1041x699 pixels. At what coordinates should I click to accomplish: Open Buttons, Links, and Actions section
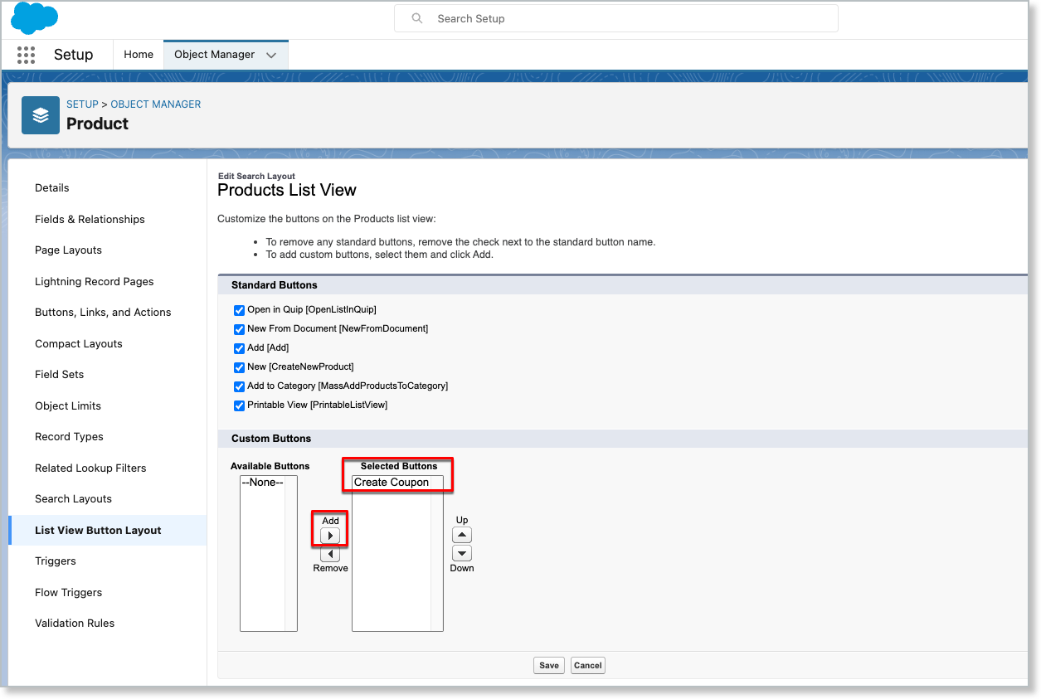103,313
